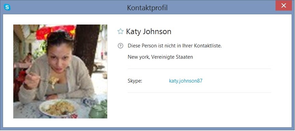
Task: Click the Skype logo icon in title bar
Action: 7,7
